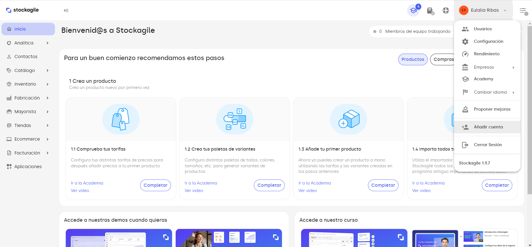Click the Usuarios people icon in menu
Viewport: 532px width, 247px height.
click(x=465, y=29)
